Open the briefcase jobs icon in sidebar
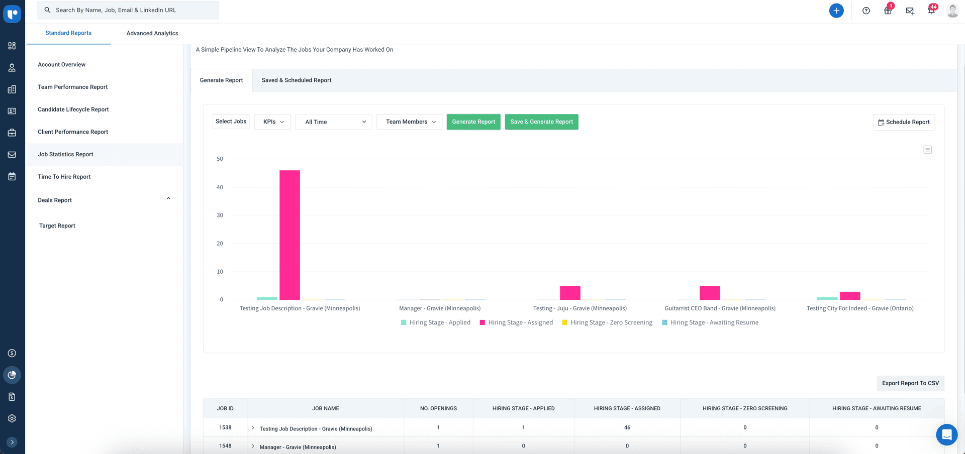Image resolution: width=965 pixels, height=454 pixels. click(12, 133)
